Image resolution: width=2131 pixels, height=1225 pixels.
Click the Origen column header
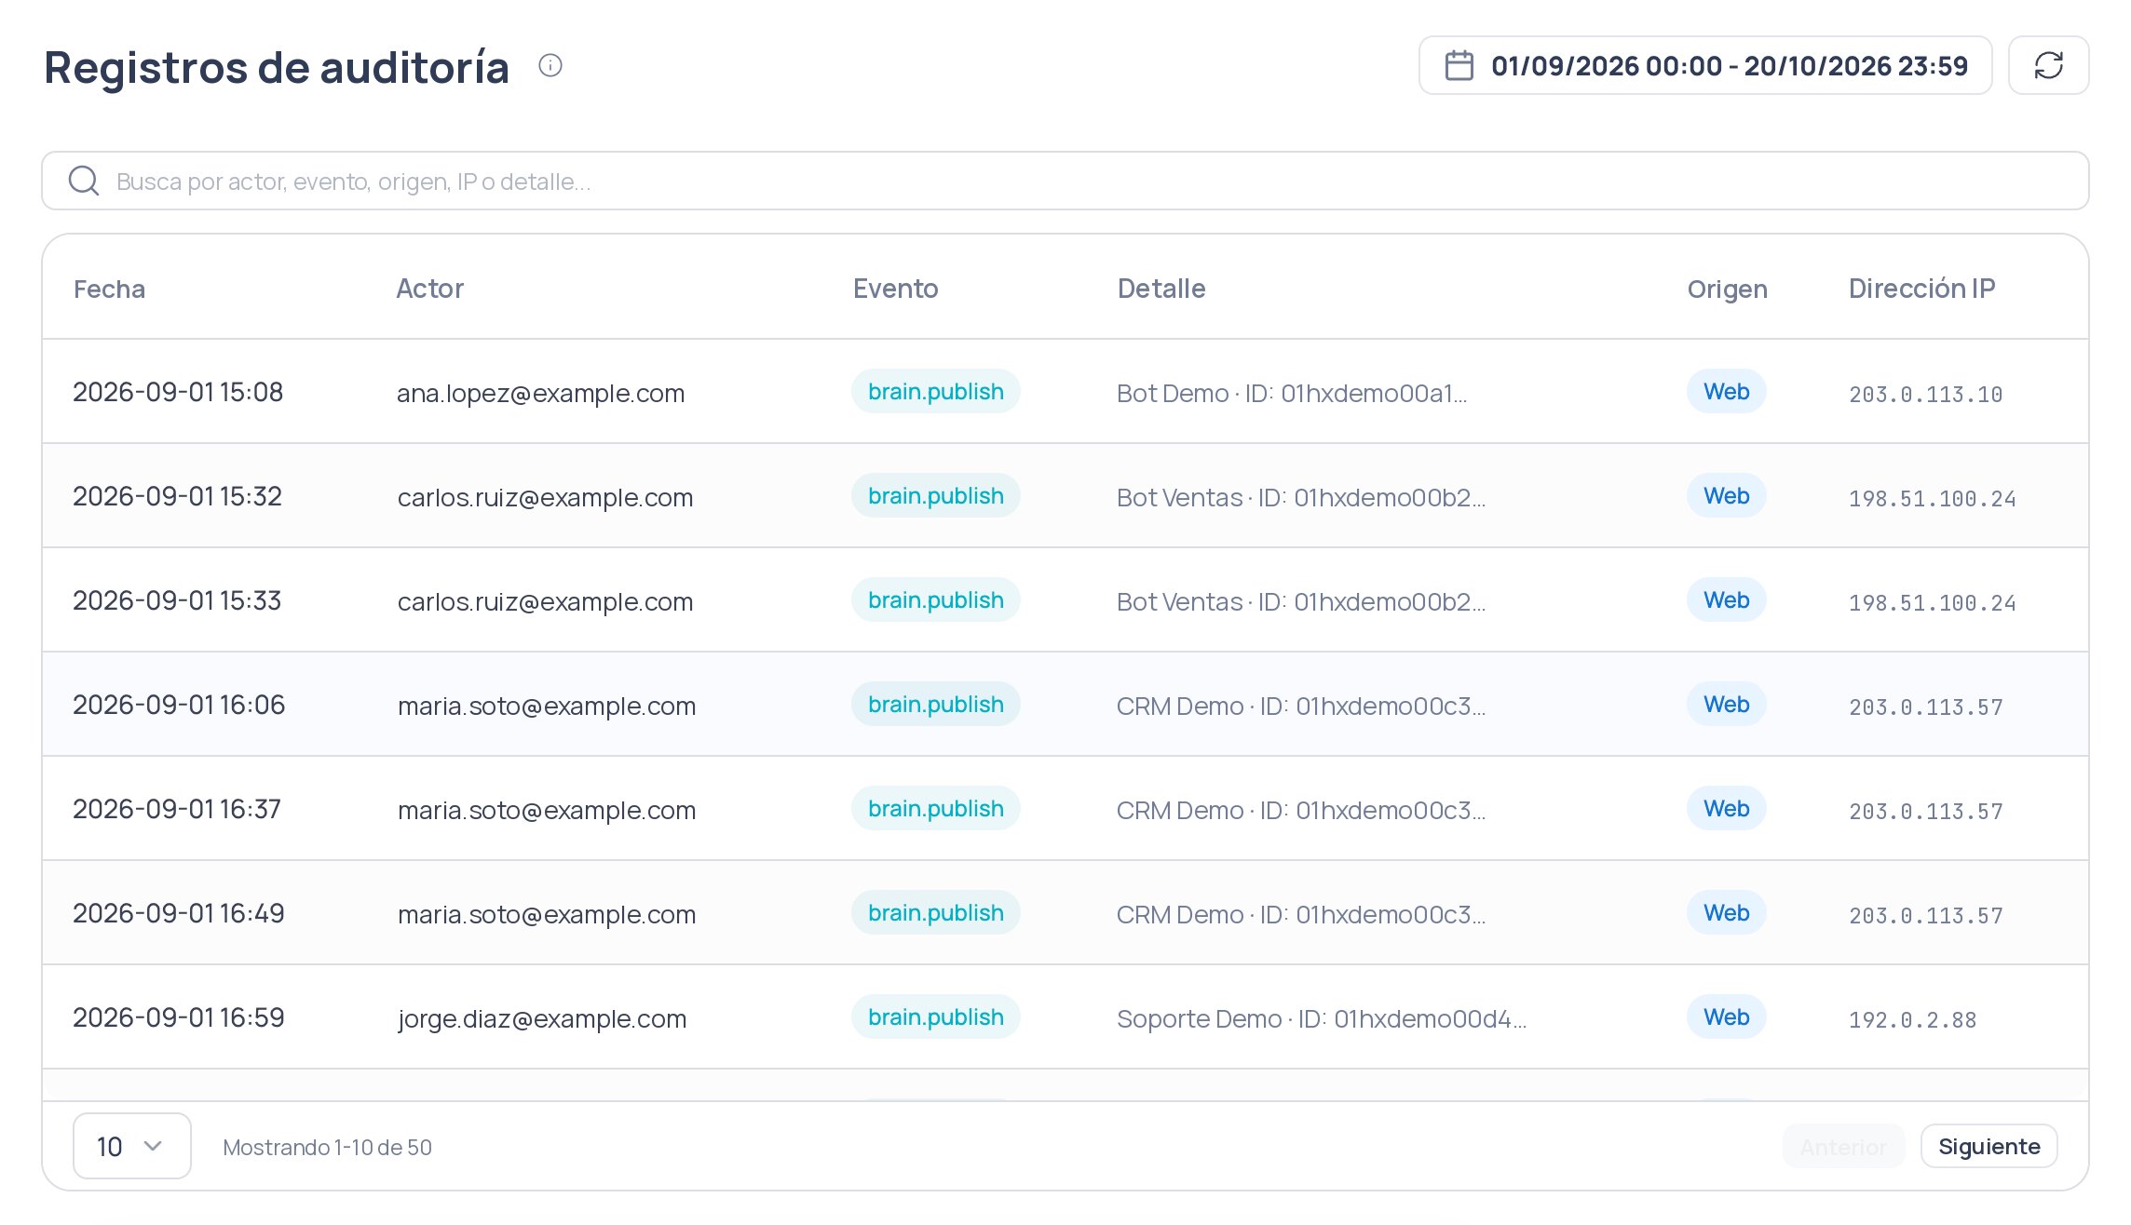1727,289
